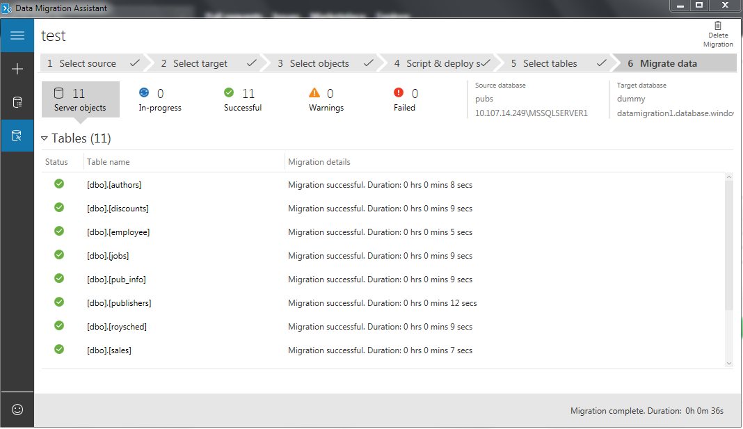Screen dimensions: 743x429
Task: Select the [dbo].[discounts] table row
Action: [383, 209]
